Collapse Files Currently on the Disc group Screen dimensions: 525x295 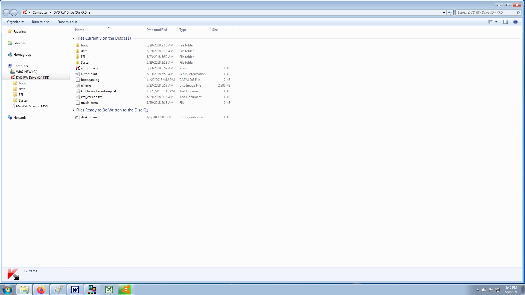(x=74, y=38)
